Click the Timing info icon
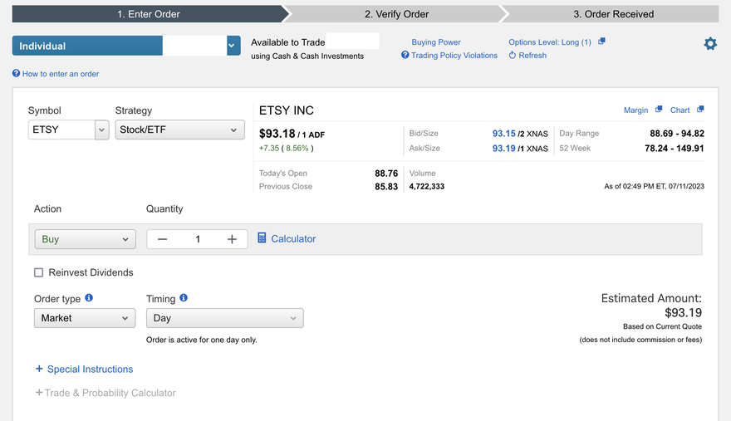The height and width of the screenshot is (421, 731). [x=184, y=297]
